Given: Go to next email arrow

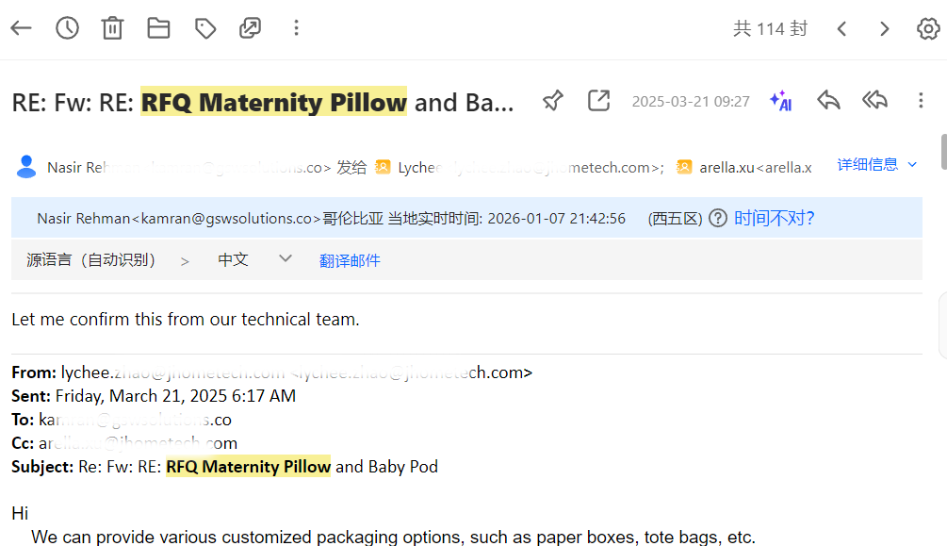Looking at the screenshot, I should 885,28.
